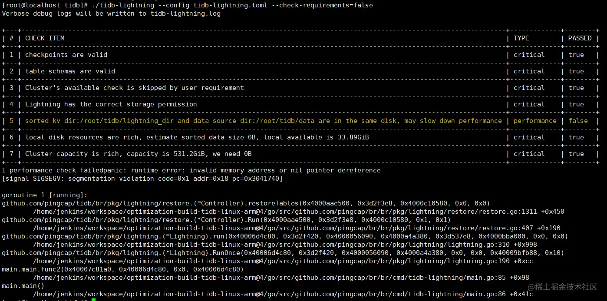Click the lightning.go:190 +0xcc path line
This screenshot has height=301, width=607.
tap(283, 261)
